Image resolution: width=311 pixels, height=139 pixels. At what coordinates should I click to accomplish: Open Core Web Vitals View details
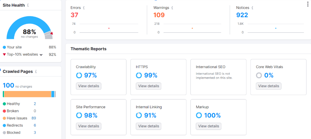(269, 86)
